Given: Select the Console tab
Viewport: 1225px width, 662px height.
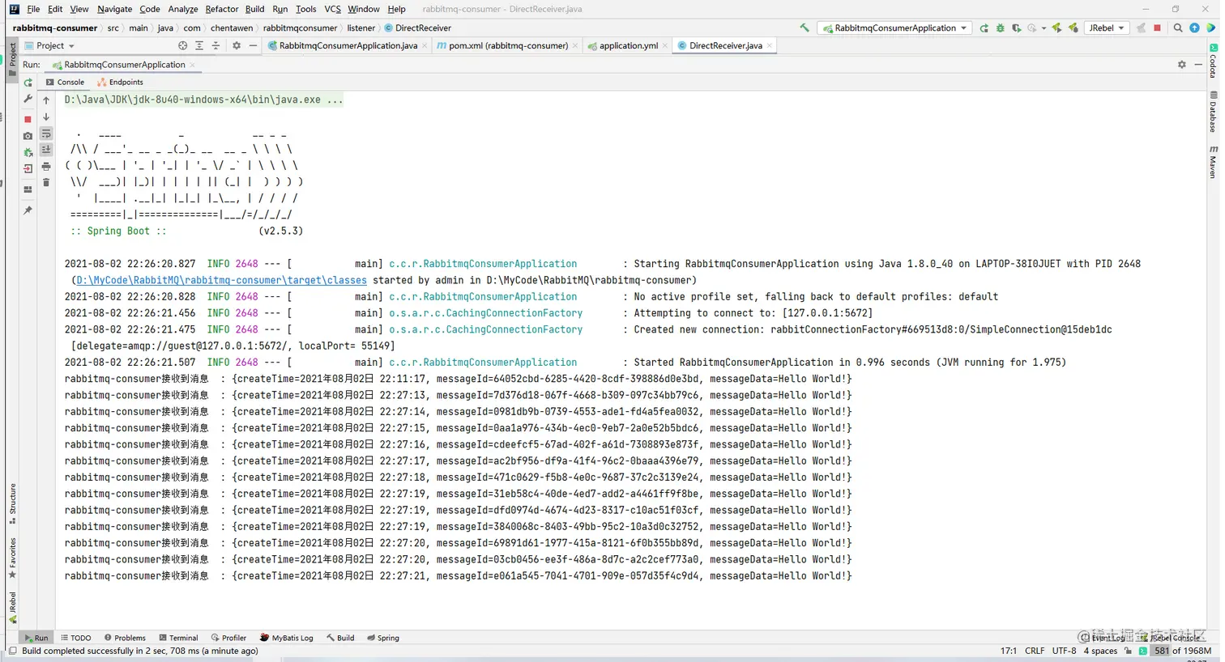Looking at the screenshot, I should click(x=65, y=83).
